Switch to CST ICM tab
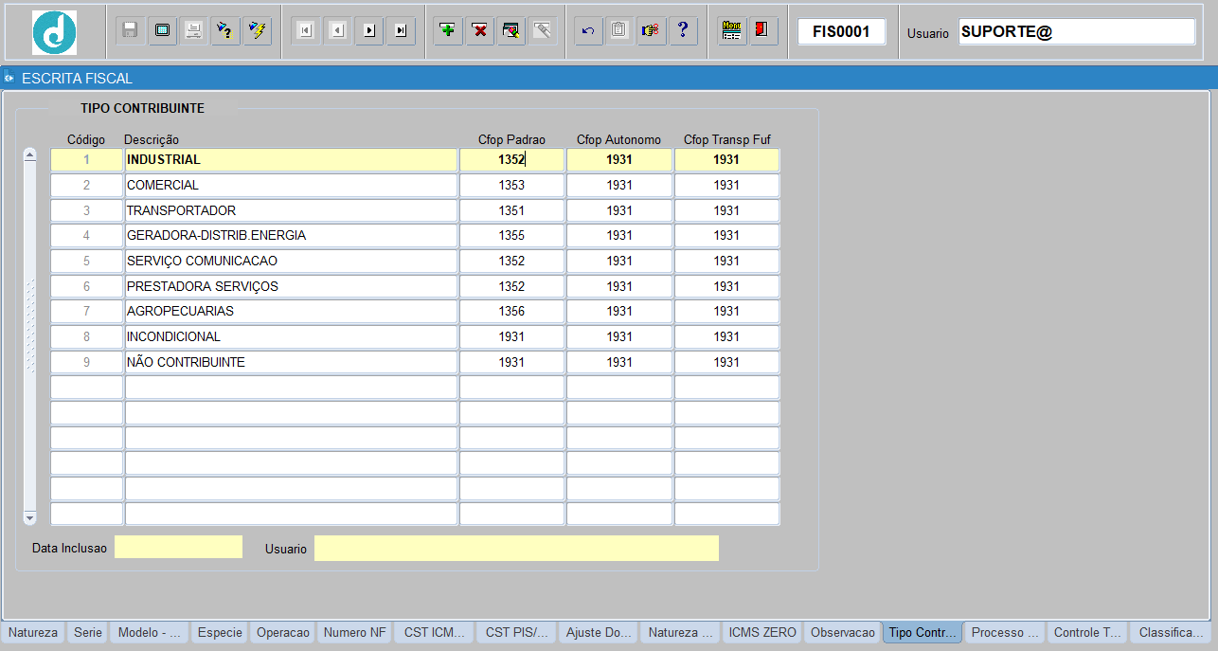 [435, 633]
